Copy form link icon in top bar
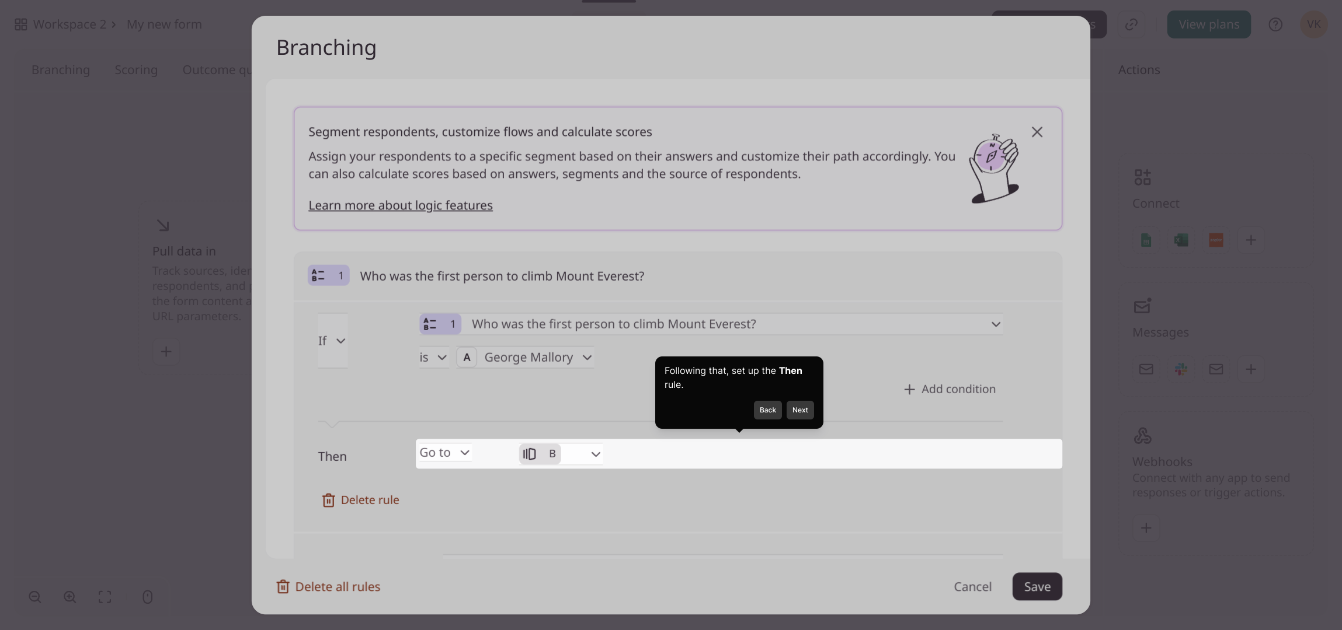The height and width of the screenshot is (630, 1342). pos(1131,24)
